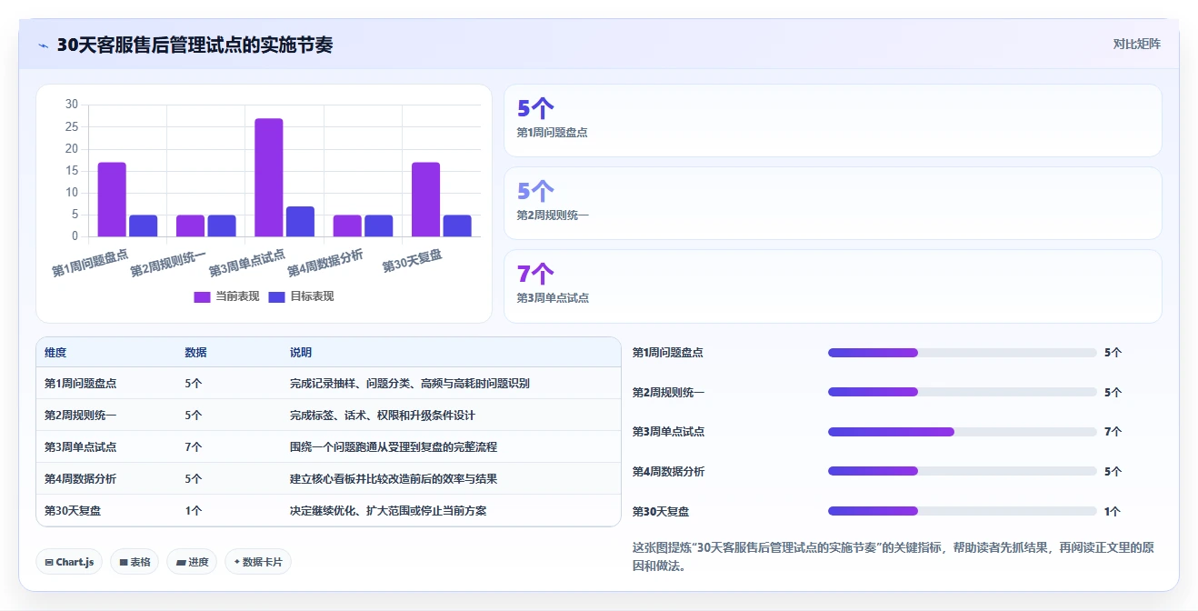The height and width of the screenshot is (611, 1198).
Task: Click the purple bar for 第2周规则统一
Action: pyautogui.click(x=190, y=225)
